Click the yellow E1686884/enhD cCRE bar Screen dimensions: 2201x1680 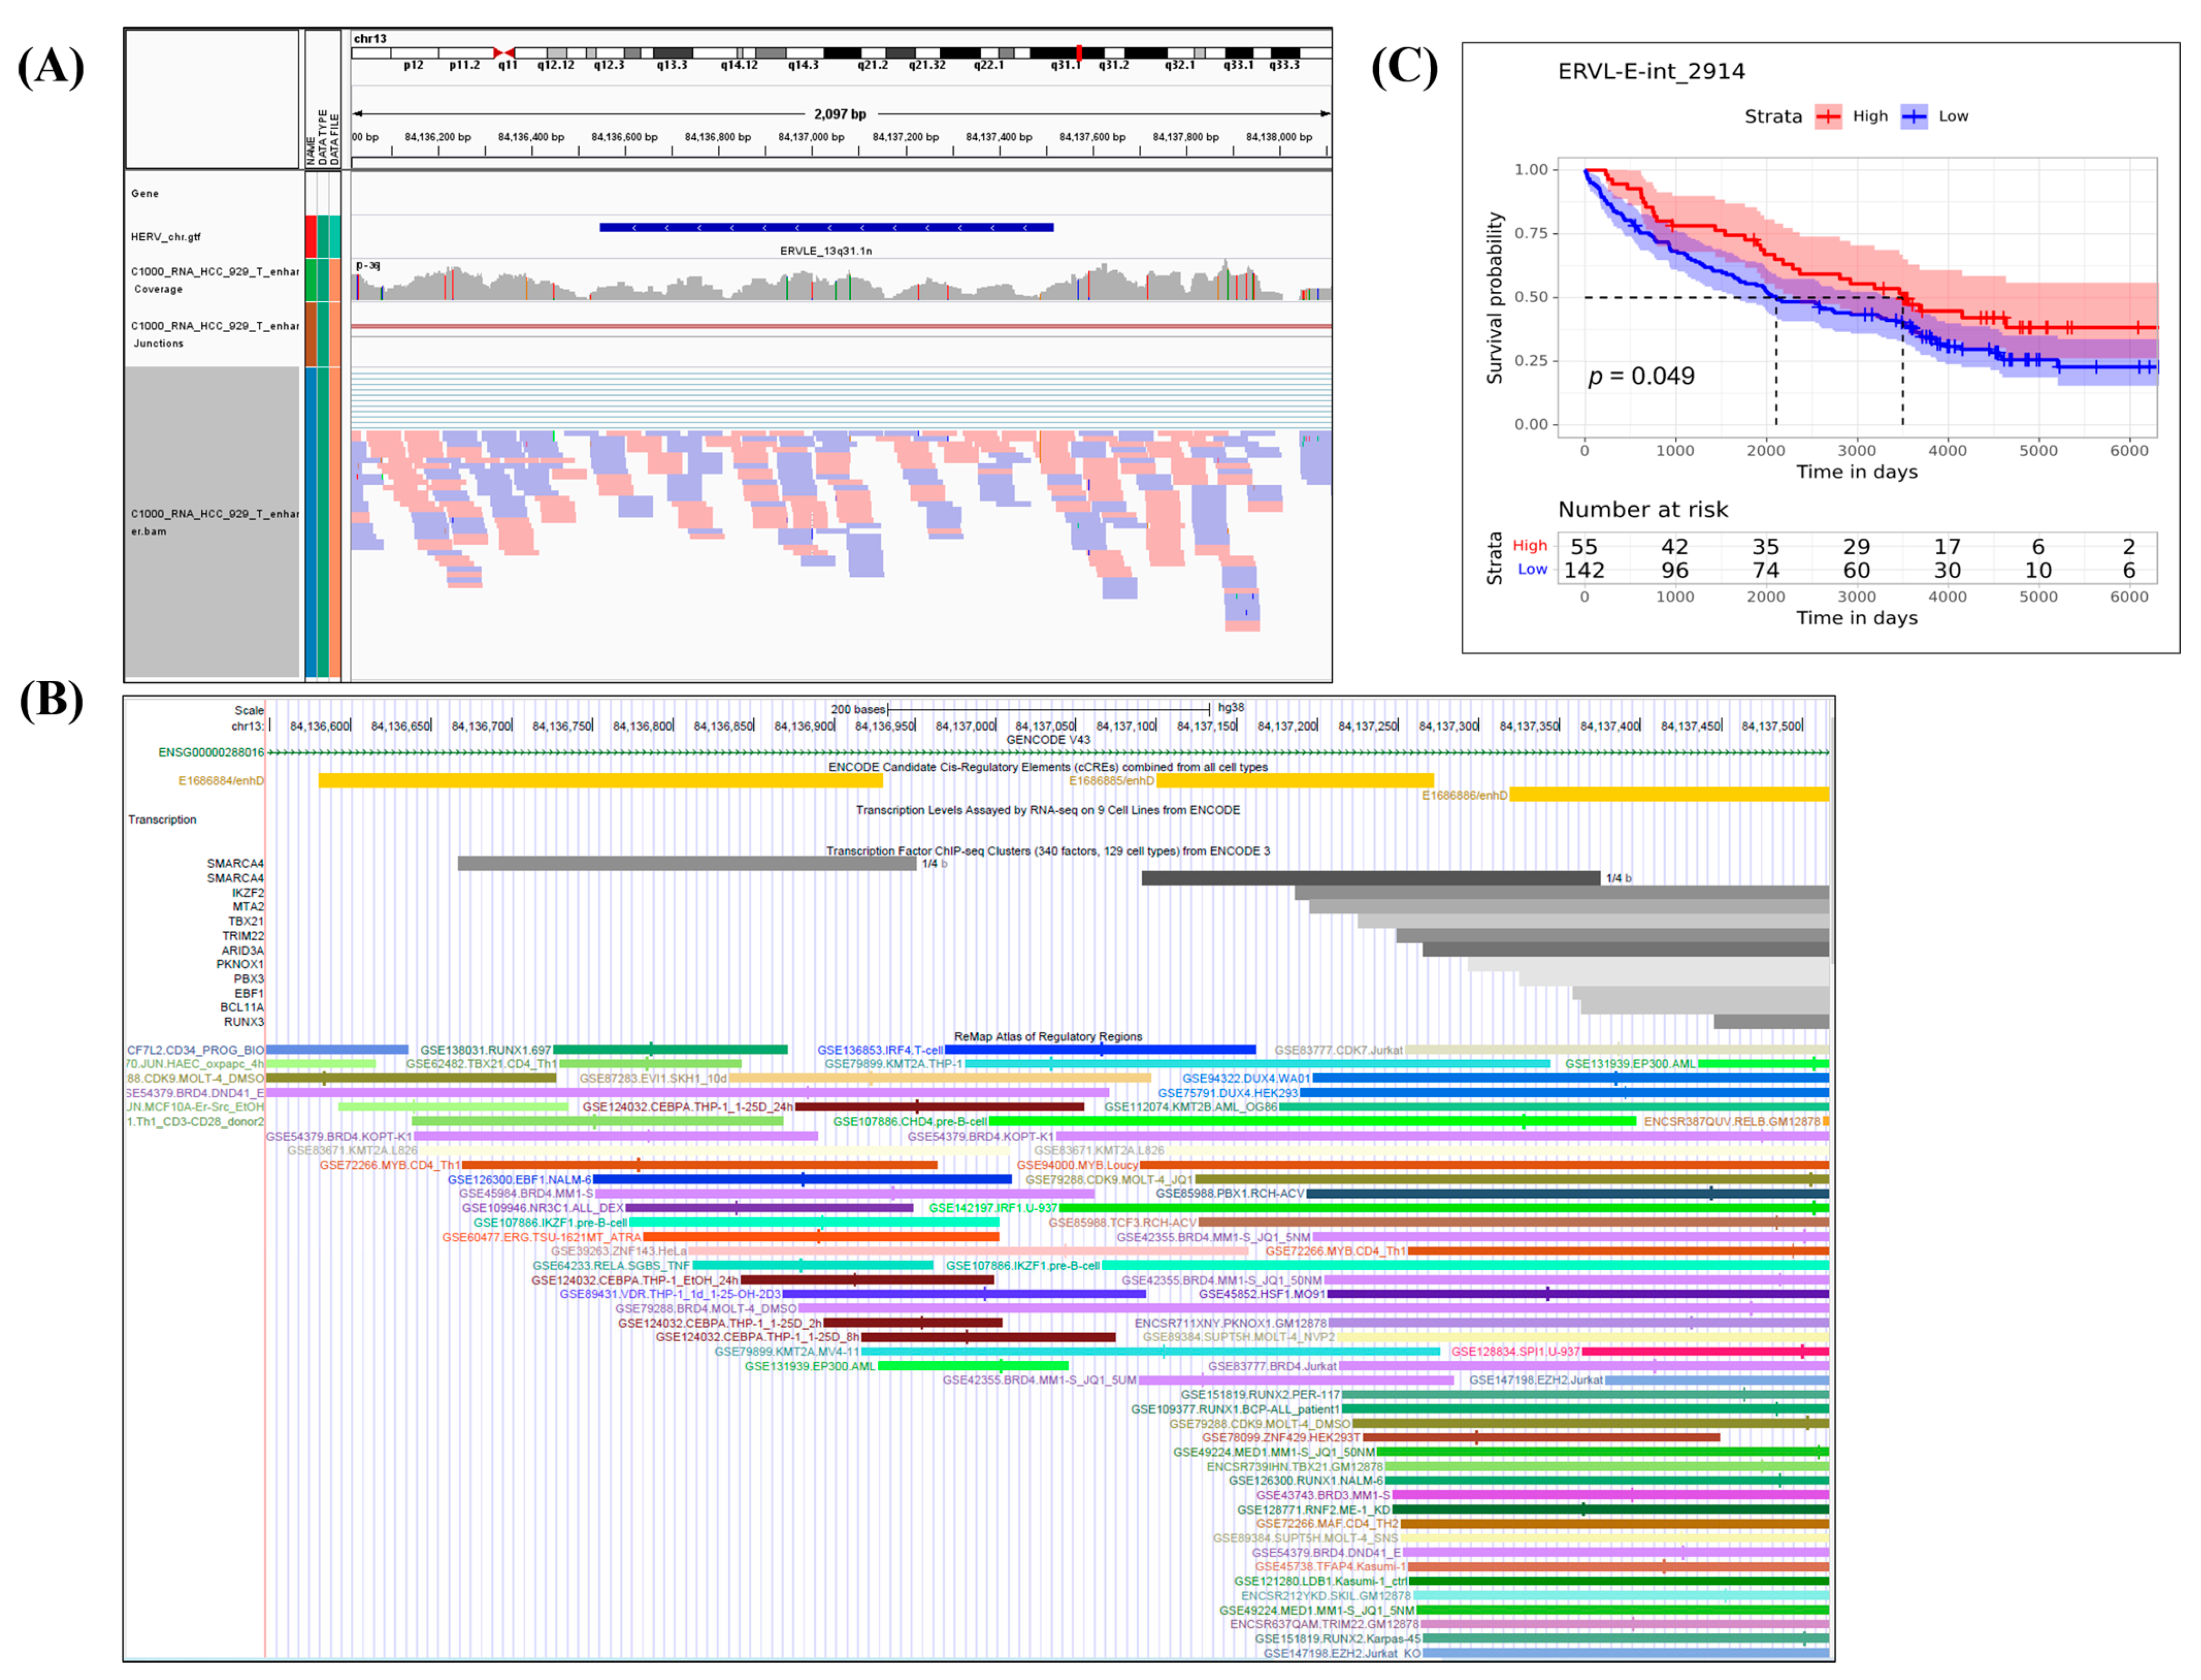600,781
